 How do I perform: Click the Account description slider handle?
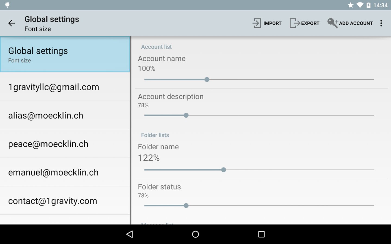click(x=186, y=115)
